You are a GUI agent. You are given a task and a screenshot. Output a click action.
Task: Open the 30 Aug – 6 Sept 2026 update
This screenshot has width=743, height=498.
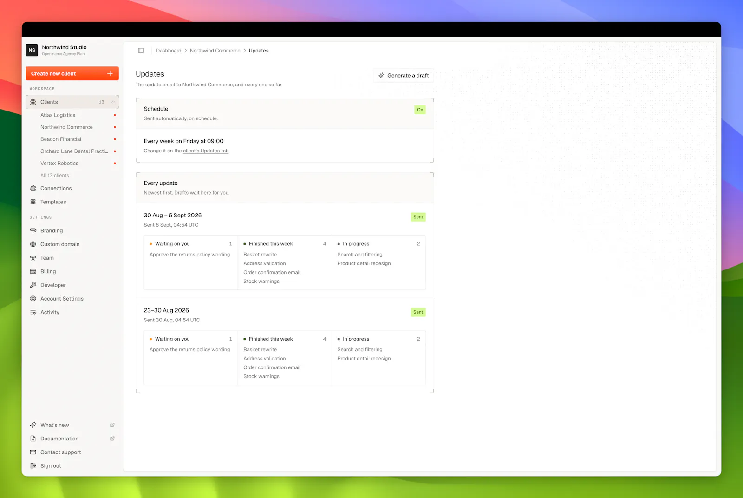click(173, 216)
